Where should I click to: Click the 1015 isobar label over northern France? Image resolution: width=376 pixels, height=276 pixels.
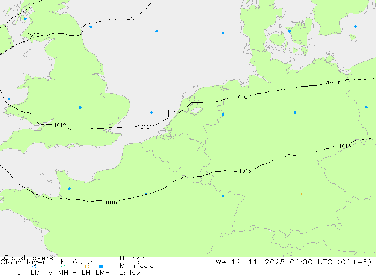[x=111, y=203]
